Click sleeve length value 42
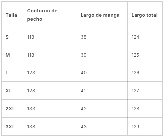The height and width of the screenshot is (137, 164). [x=83, y=109]
